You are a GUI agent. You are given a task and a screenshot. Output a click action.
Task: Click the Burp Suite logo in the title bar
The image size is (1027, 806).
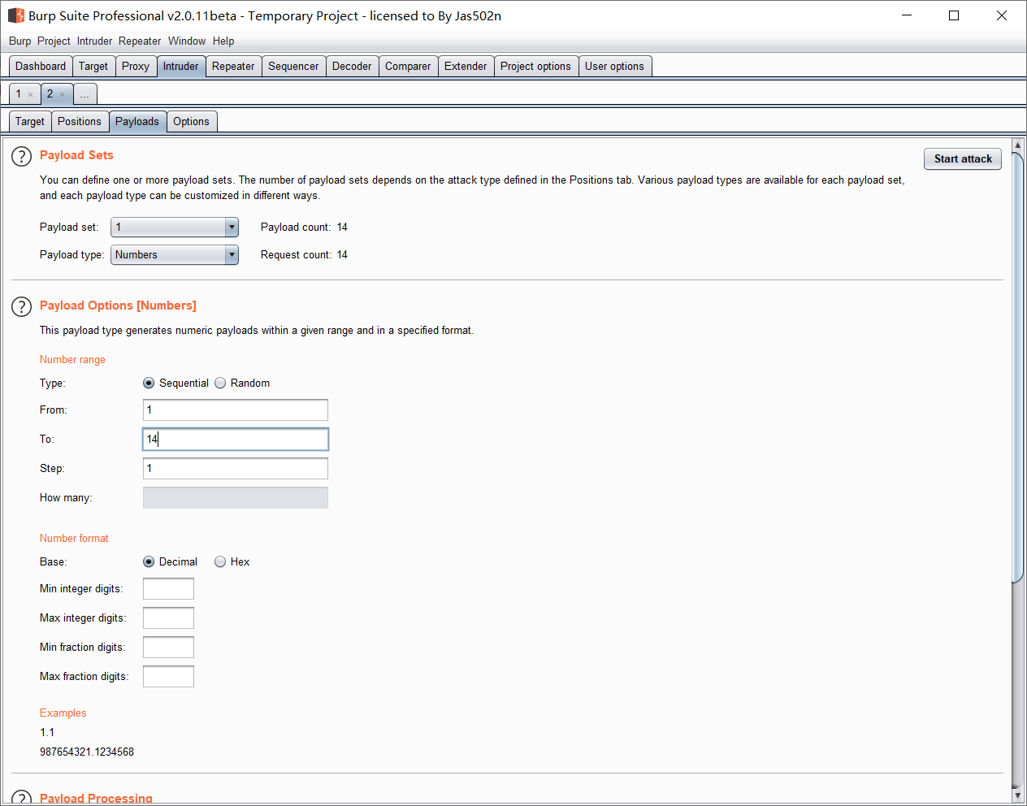[15, 15]
